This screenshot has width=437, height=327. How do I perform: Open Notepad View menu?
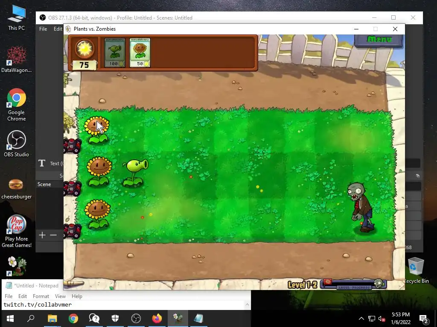[x=60, y=296]
